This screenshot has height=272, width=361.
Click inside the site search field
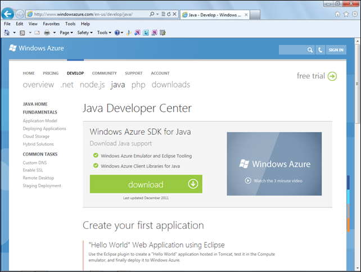[x=292, y=49]
